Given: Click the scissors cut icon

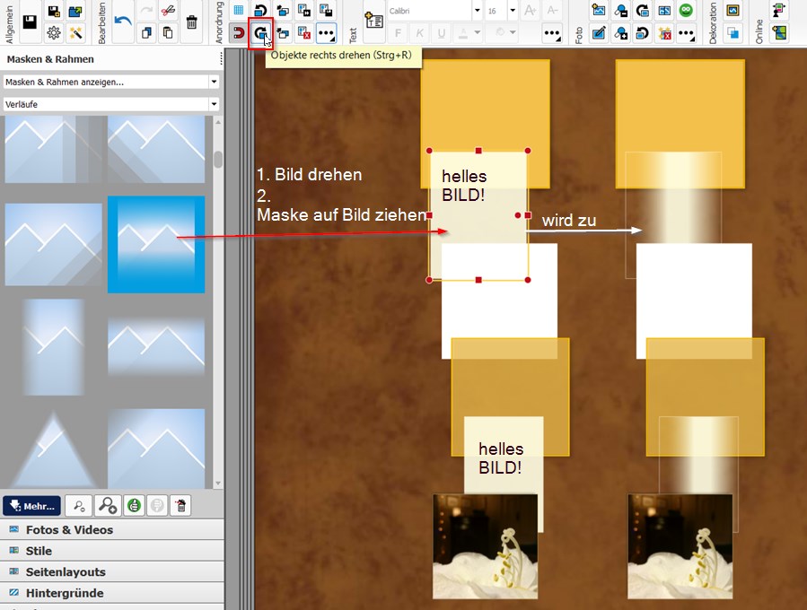Looking at the screenshot, I should tap(168, 11).
